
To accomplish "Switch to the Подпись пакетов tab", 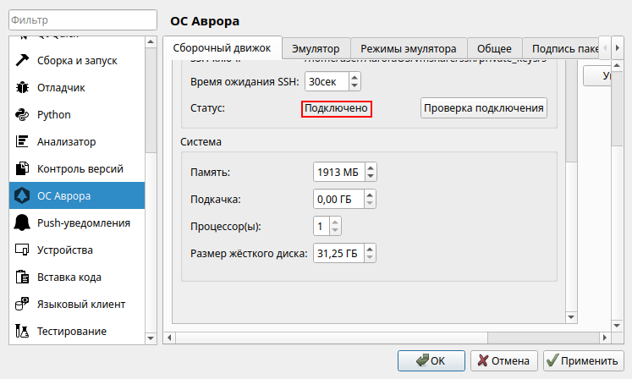I will click(x=561, y=49).
